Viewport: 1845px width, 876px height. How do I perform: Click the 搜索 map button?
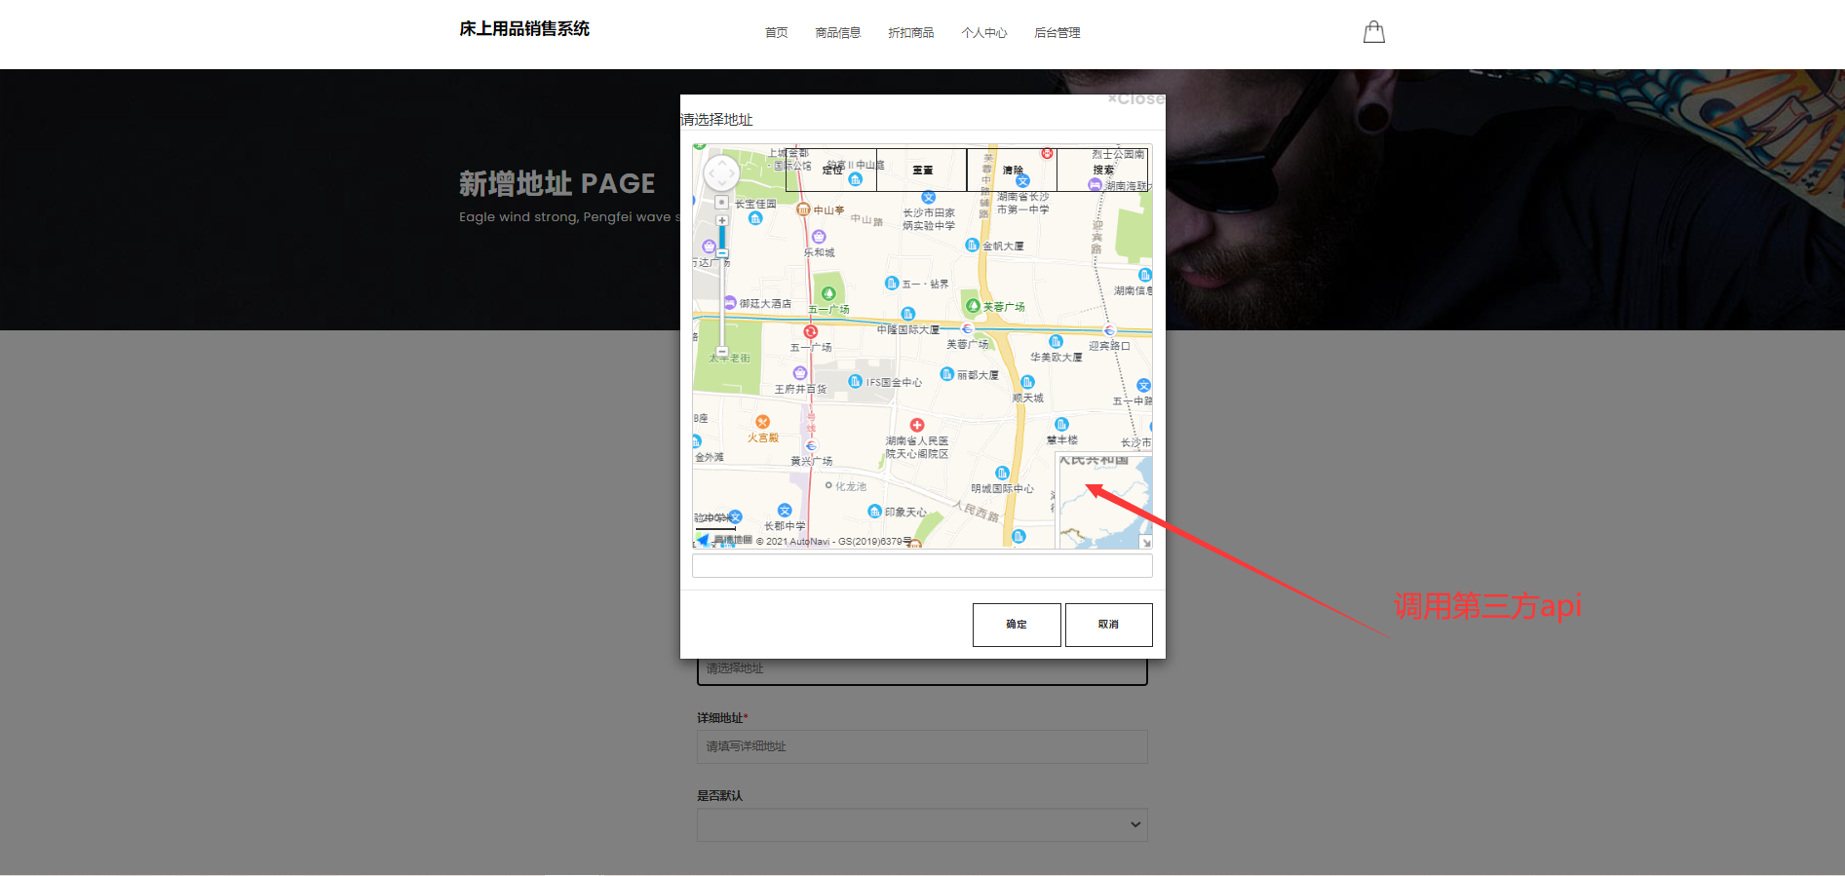coord(1103,170)
